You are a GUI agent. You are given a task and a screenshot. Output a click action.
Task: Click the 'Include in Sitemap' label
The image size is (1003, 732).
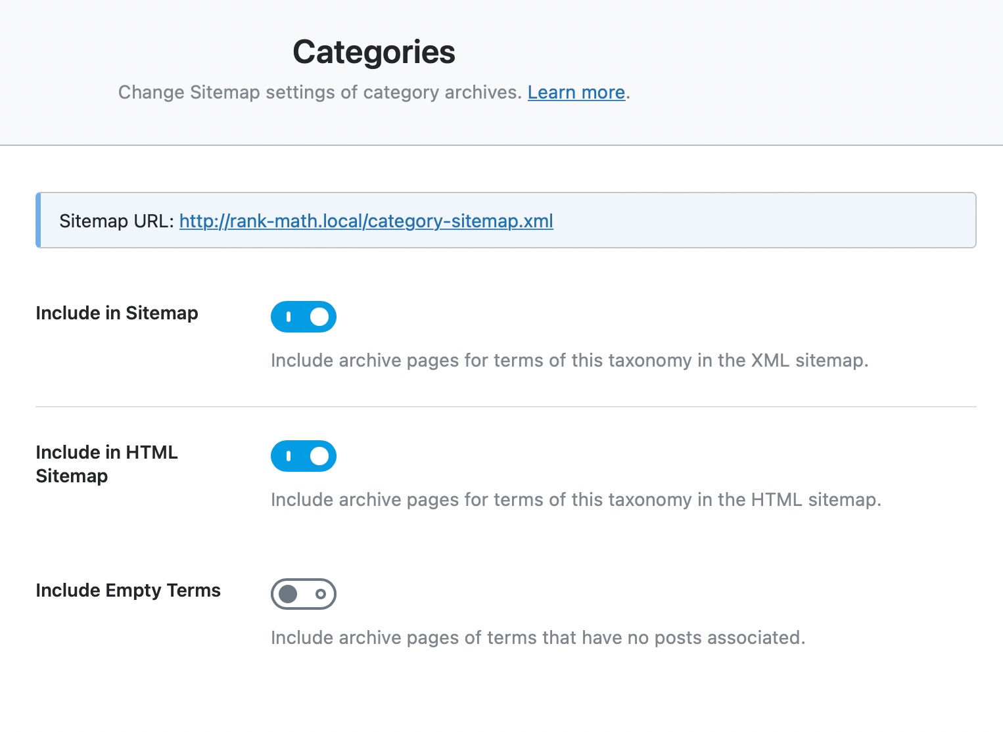tap(117, 313)
